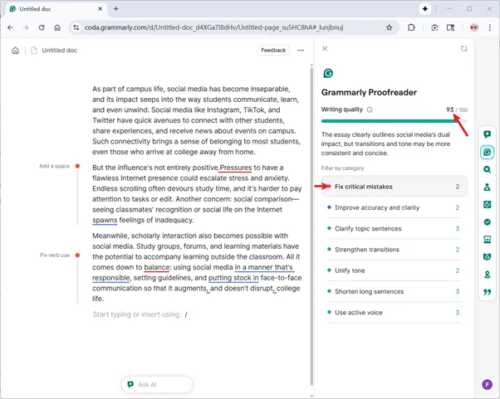This screenshot has height=399, width=500.
Task: Click the Writing quality score bar
Action: (x=390, y=121)
